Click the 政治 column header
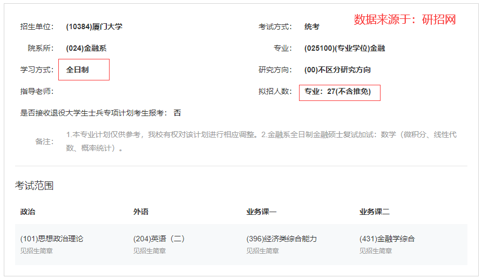The width and height of the screenshot is (482, 278). pos(28,212)
